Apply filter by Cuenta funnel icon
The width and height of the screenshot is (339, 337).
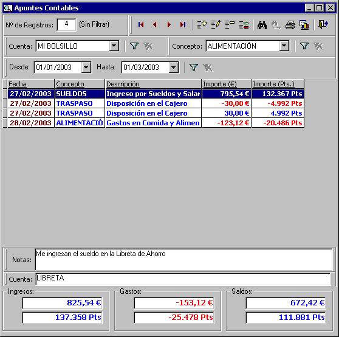tap(134, 46)
